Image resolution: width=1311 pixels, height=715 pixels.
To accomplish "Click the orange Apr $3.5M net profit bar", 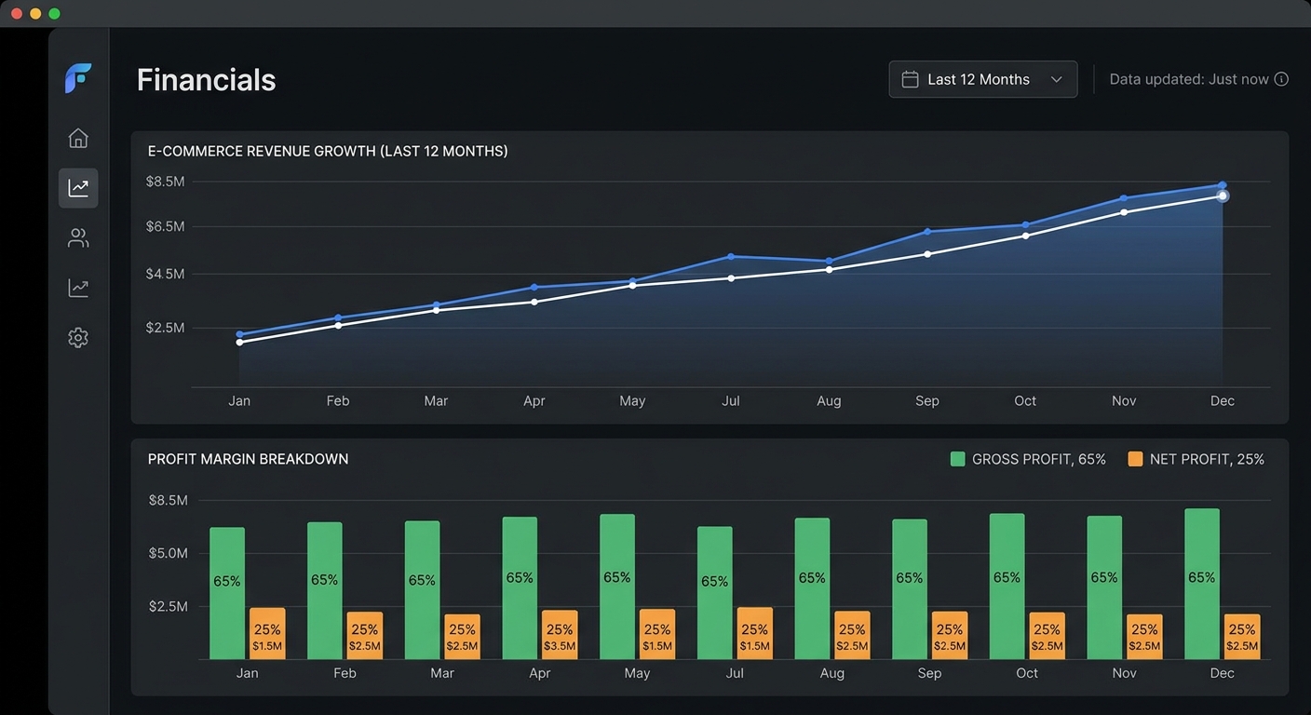I will (x=560, y=635).
